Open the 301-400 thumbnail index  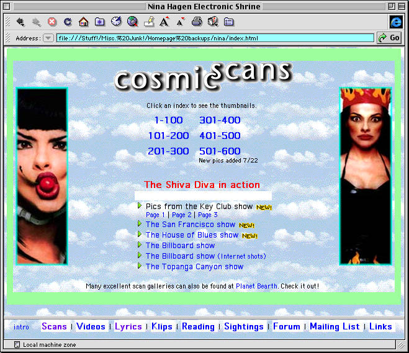(220, 120)
